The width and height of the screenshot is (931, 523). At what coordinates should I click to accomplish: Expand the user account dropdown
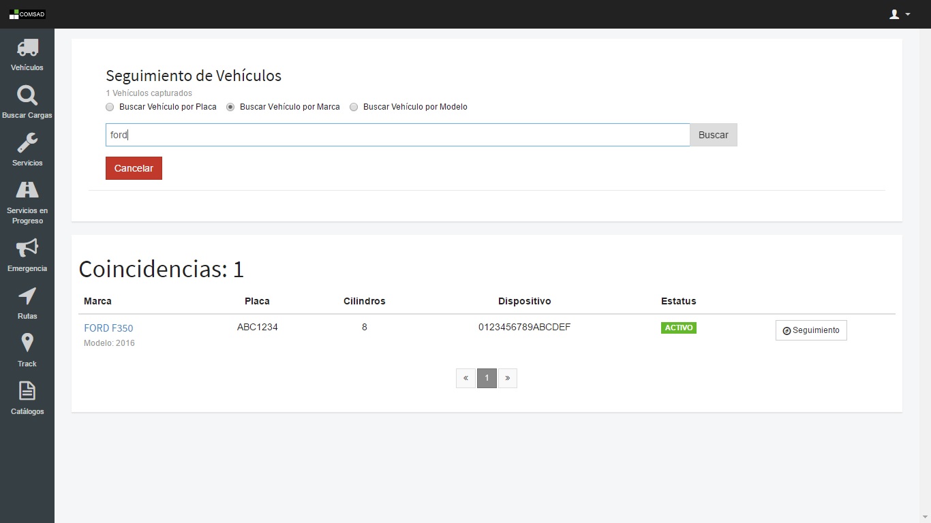pyautogui.click(x=900, y=14)
